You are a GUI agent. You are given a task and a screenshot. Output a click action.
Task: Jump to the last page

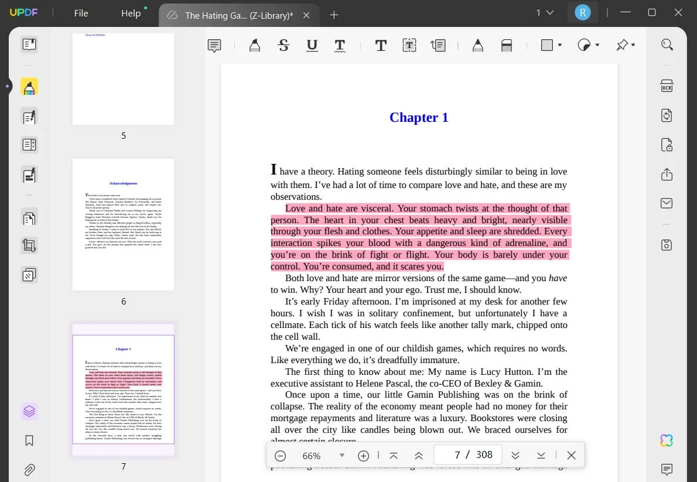point(541,456)
